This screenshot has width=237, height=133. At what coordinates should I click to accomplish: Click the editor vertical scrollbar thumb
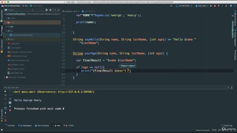(233, 30)
